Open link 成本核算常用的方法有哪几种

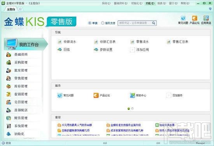tap(127, 130)
